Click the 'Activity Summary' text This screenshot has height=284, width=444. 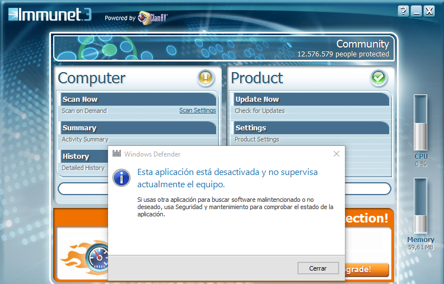[85, 139]
